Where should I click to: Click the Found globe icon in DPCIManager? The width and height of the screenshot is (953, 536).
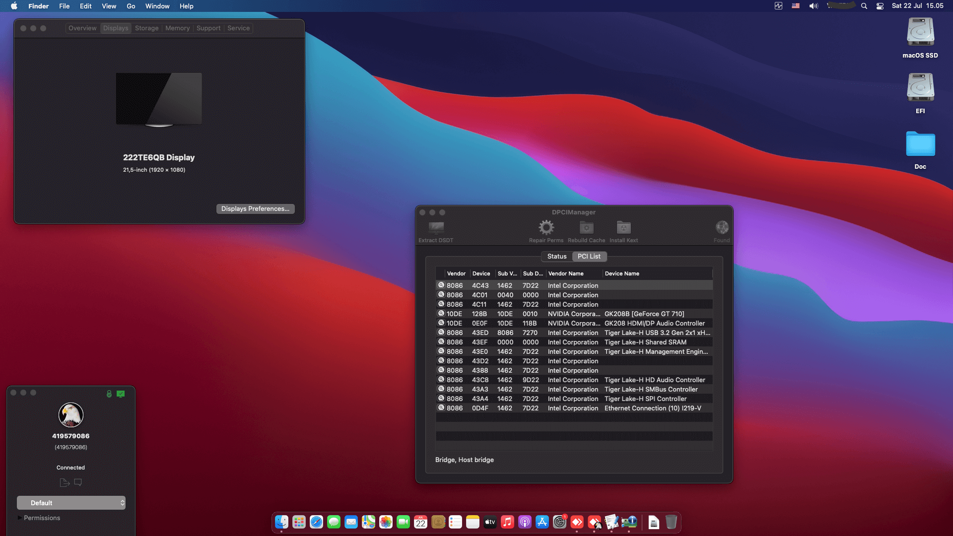tap(722, 228)
